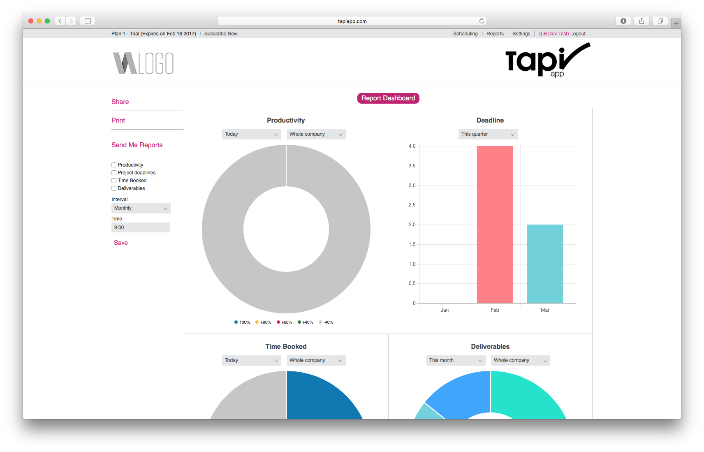
Task: Check the Time Booked checkbox
Action: click(x=114, y=181)
